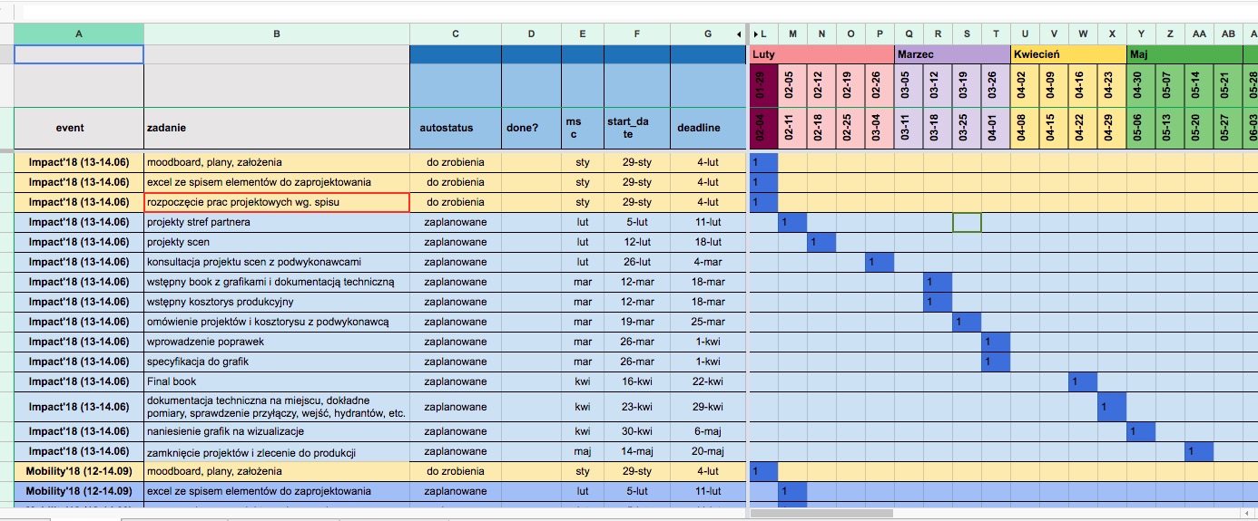Click the dark '01-29' week start cell
The width and height of the screenshot is (1258, 521).
763,85
